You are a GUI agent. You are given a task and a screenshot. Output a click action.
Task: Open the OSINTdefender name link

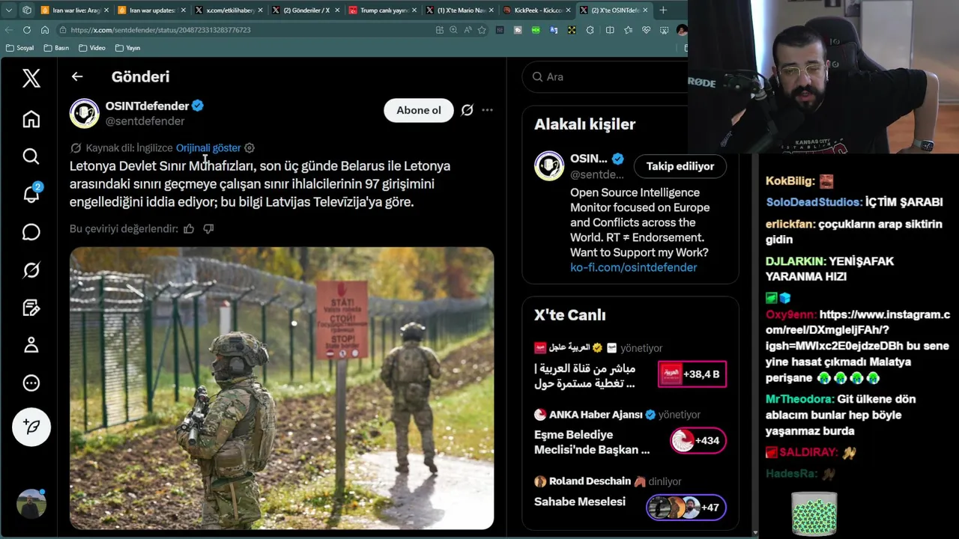coord(147,106)
